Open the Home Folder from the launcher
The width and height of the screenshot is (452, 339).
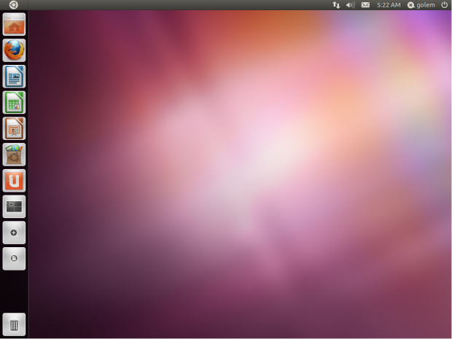pyautogui.click(x=14, y=25)
